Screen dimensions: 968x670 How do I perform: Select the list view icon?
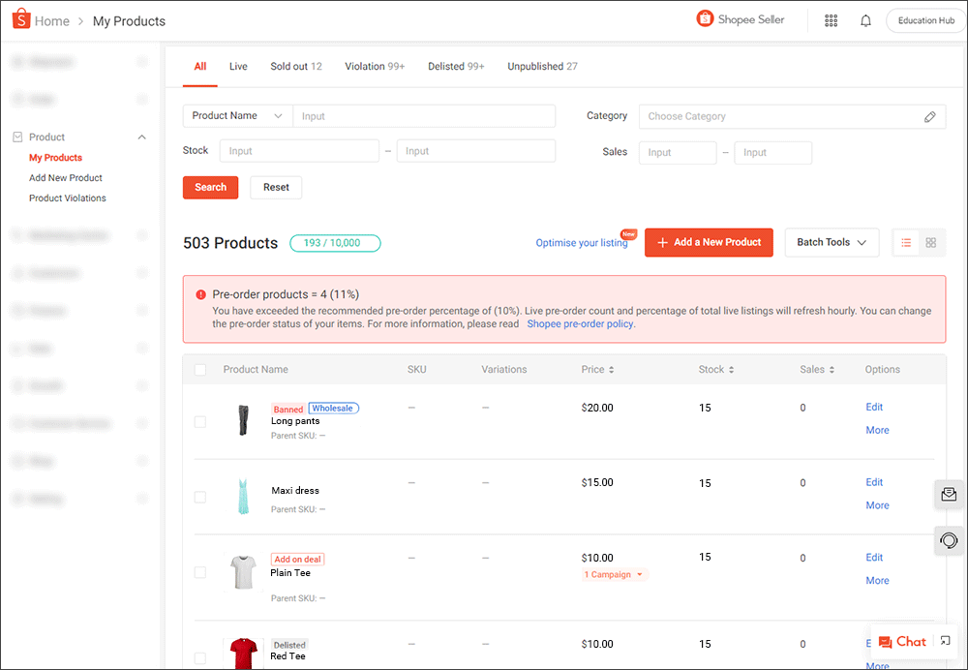906,242
